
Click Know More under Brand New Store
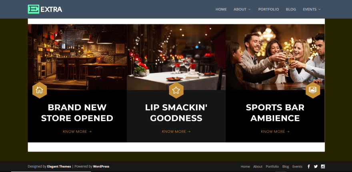[77, 132]
